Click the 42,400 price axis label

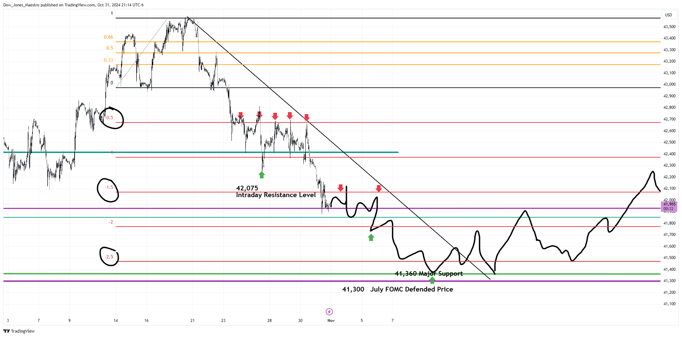click(x=669, y=154)
